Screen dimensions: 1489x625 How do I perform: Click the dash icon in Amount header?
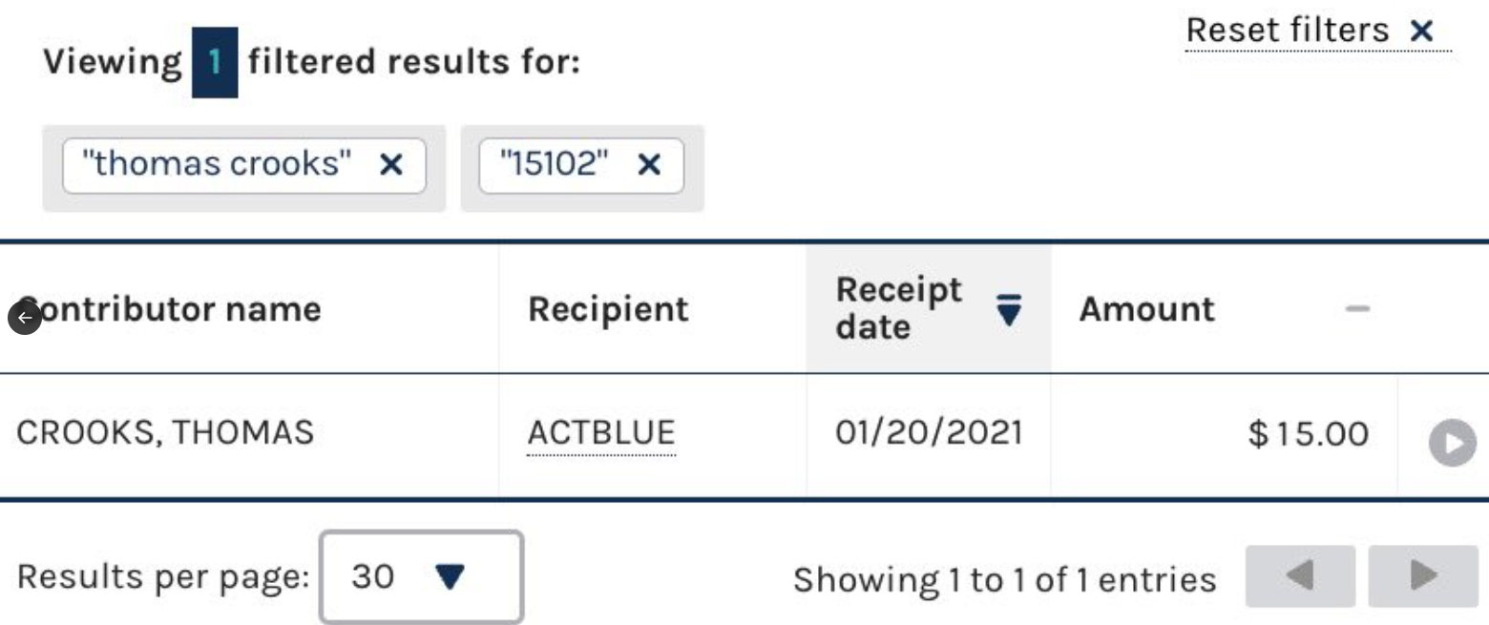pos(1357,309)
